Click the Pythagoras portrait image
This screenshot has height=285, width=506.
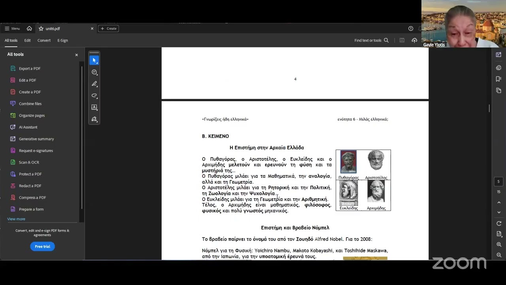point(348,162)
